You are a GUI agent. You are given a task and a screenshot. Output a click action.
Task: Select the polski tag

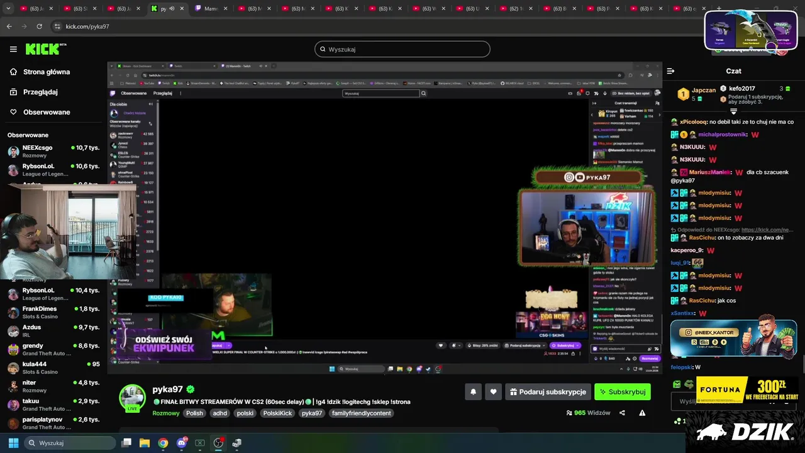[x=245, y=413]
